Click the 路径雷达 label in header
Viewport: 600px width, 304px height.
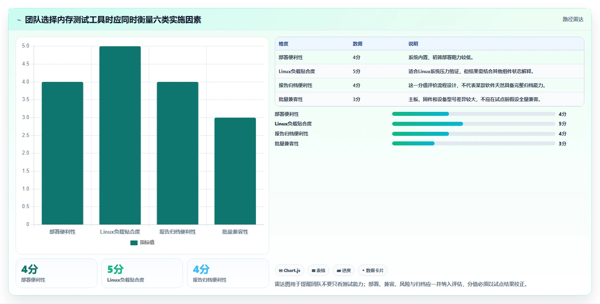click(x=573, y=19)
